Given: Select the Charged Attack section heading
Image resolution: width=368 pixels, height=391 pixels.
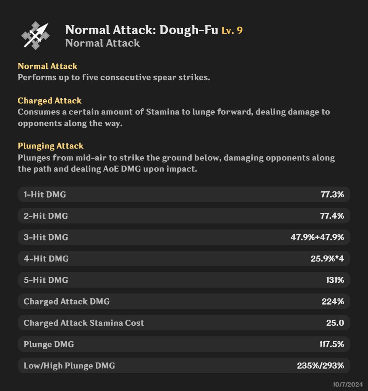Looking at the screenshot, I should click(x=49, y=101).
